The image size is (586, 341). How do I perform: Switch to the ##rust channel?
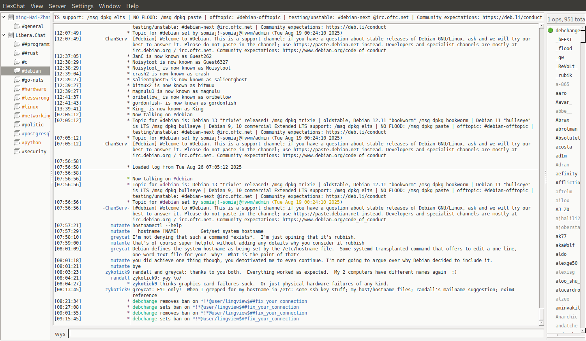coord(30,53)
